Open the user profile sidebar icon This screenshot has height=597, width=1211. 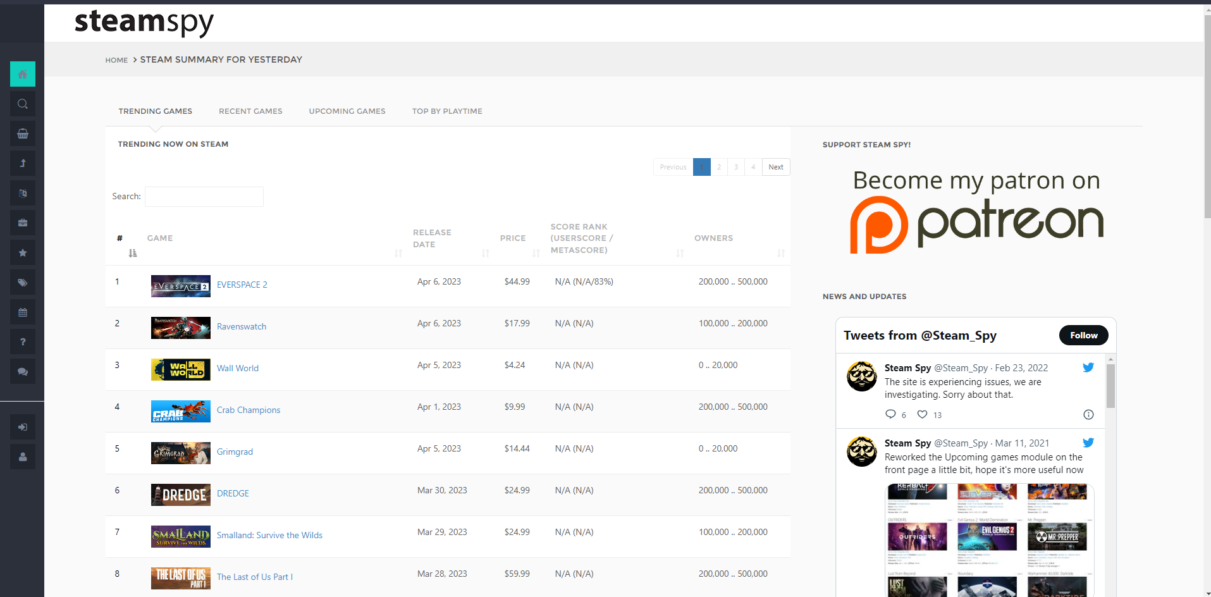point(23,457)
